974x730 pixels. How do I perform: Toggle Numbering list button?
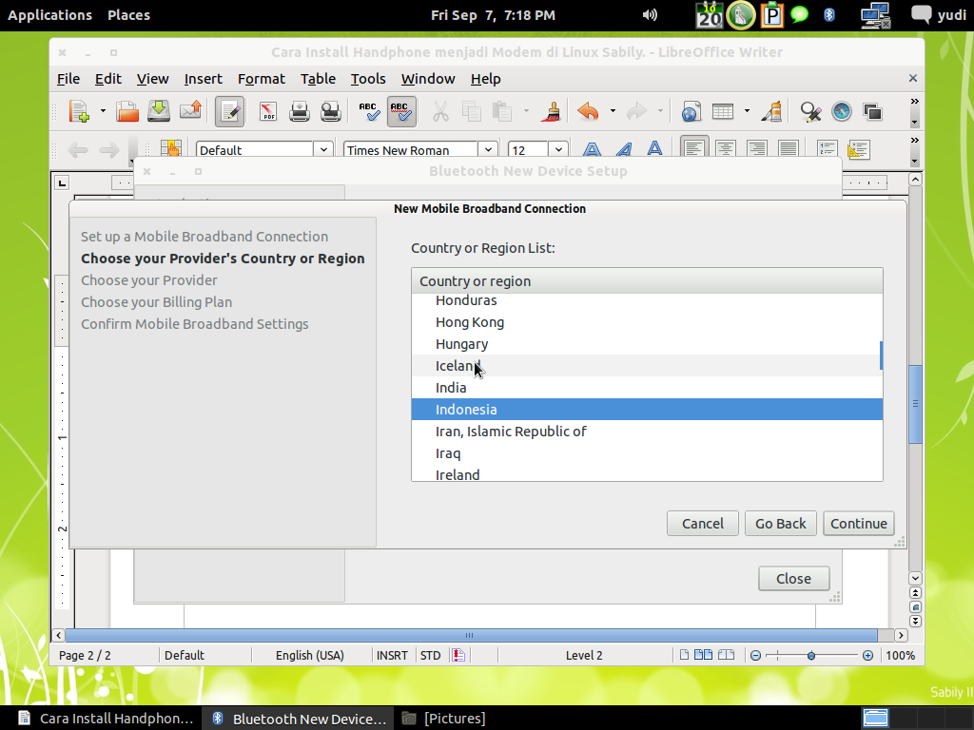click(827, 148)
